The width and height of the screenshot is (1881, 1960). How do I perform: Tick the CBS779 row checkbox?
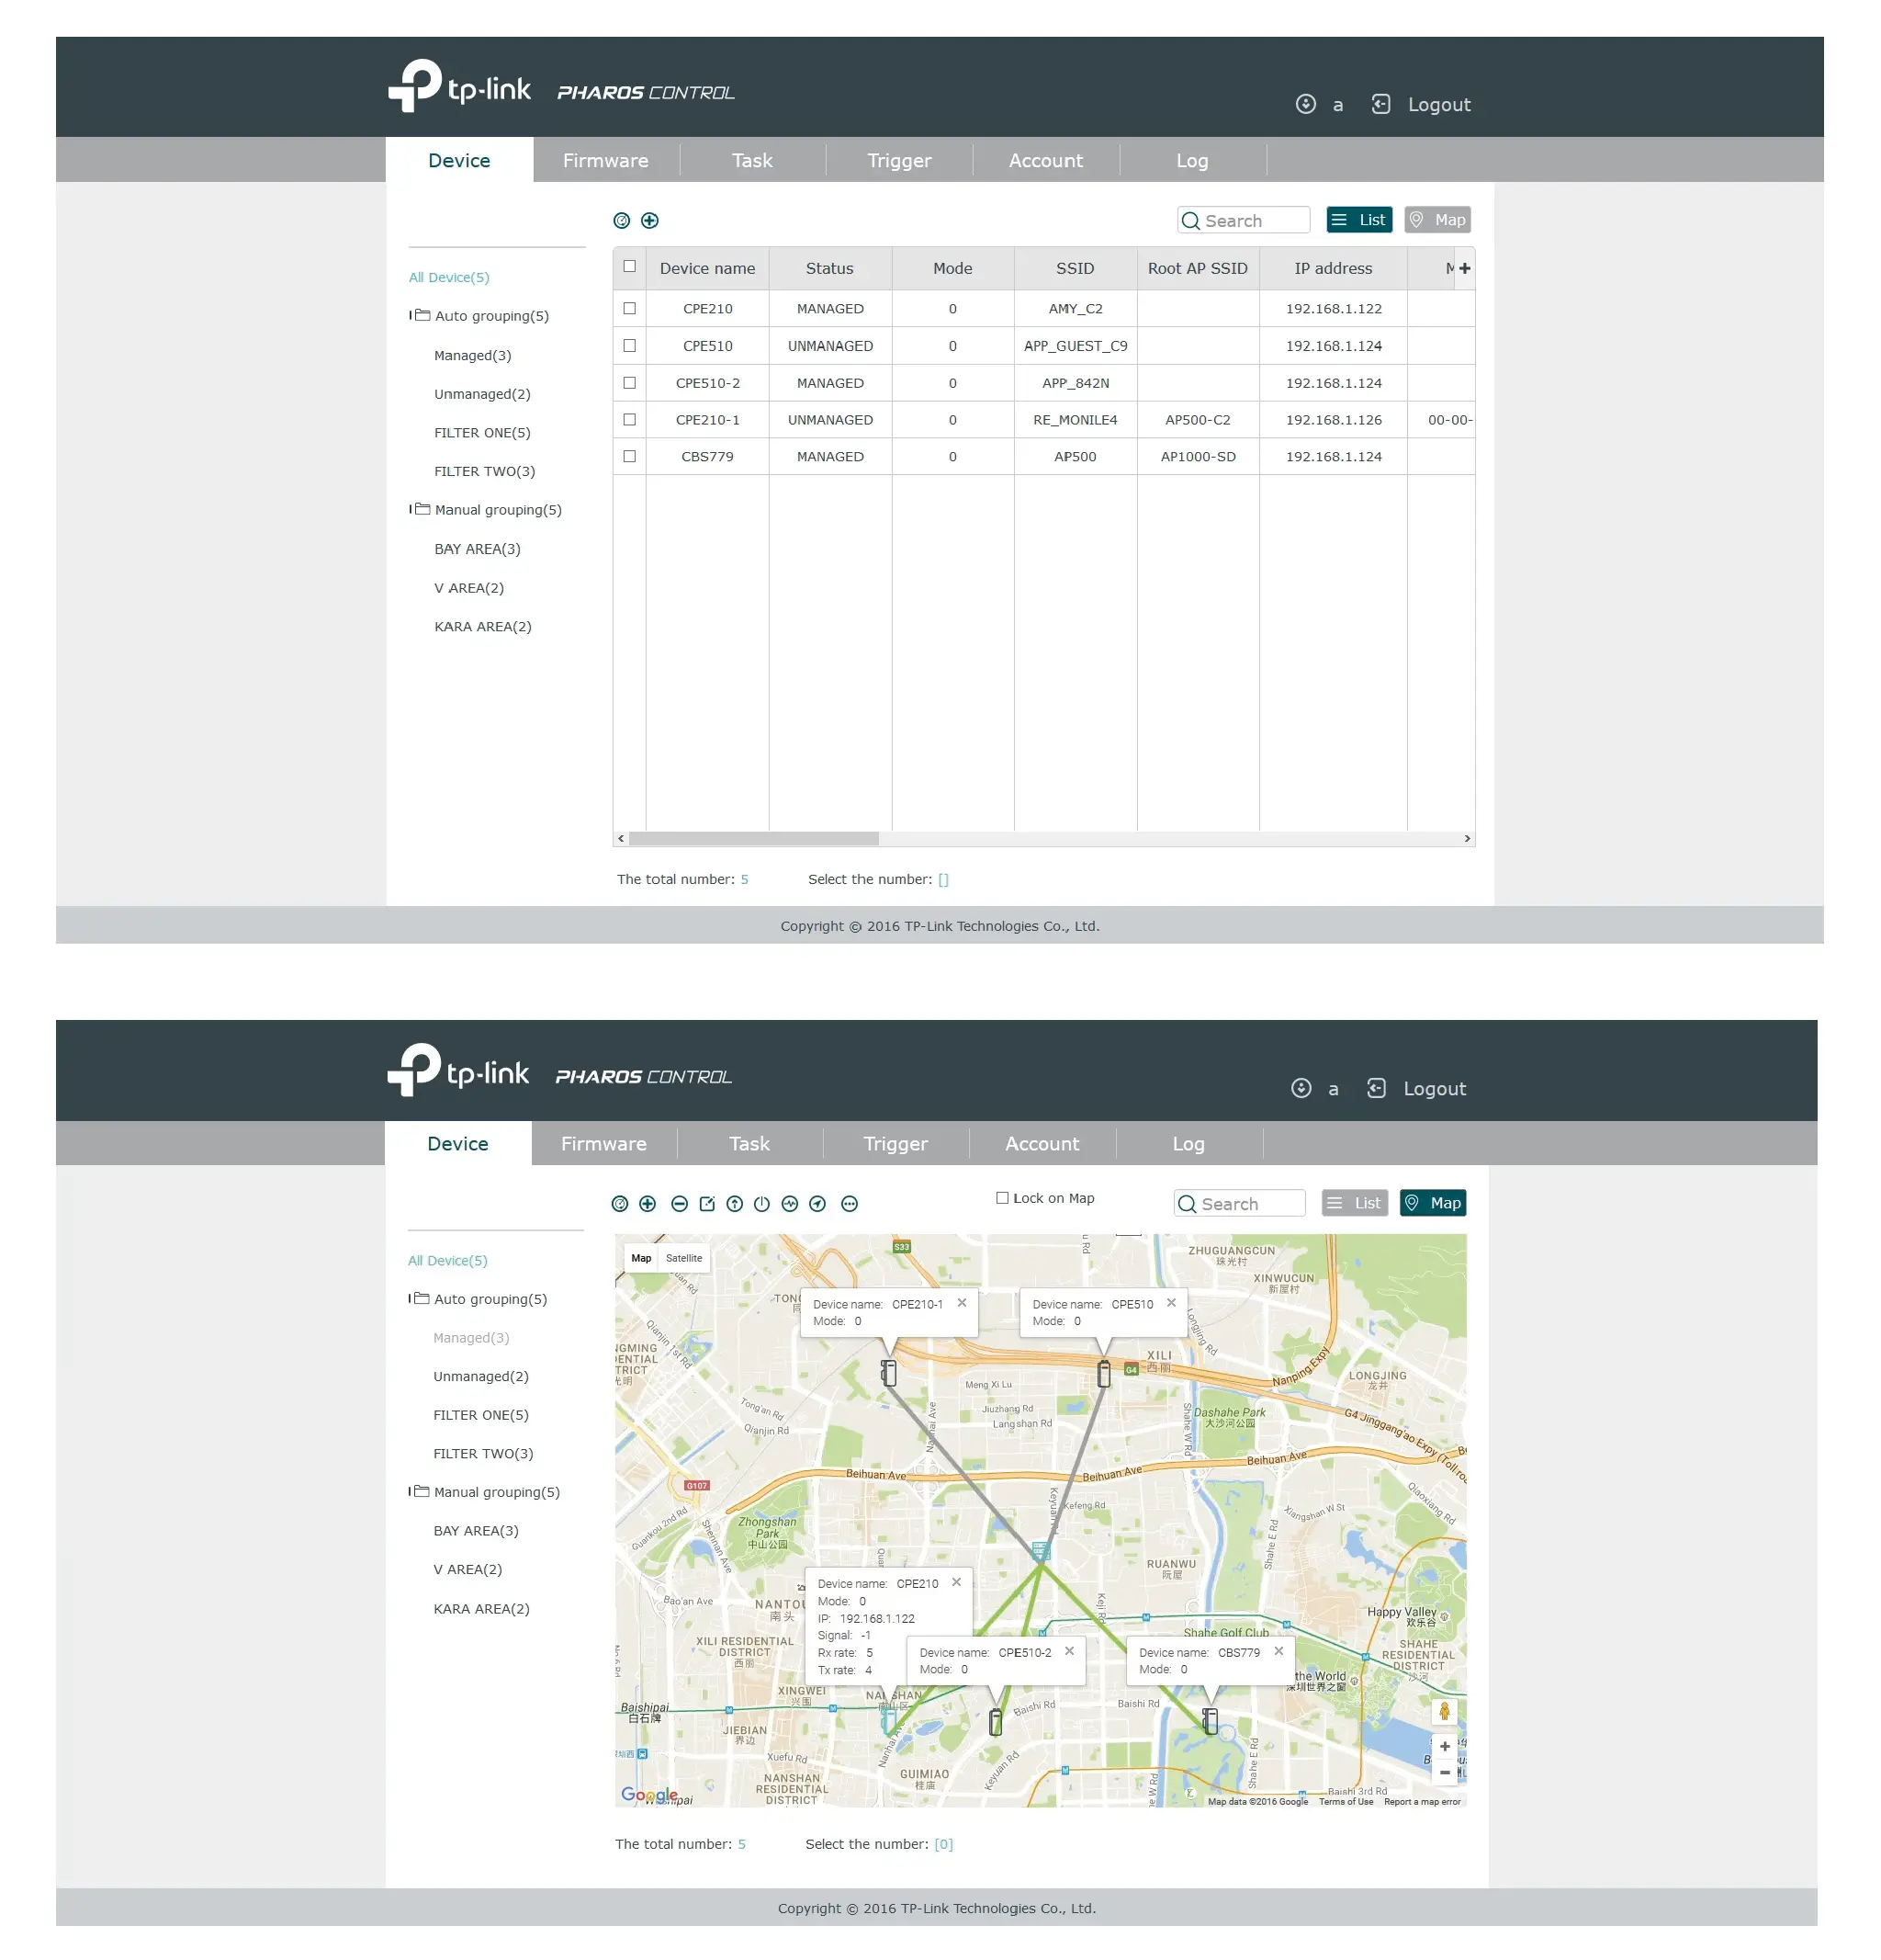pyautogui.click(x=630, y=456)
